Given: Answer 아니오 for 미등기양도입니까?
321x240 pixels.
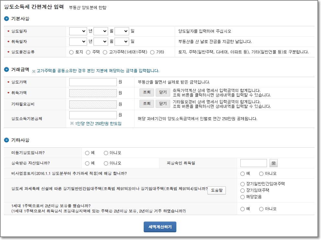Looking at the screenshot, I should coord(106,153).
